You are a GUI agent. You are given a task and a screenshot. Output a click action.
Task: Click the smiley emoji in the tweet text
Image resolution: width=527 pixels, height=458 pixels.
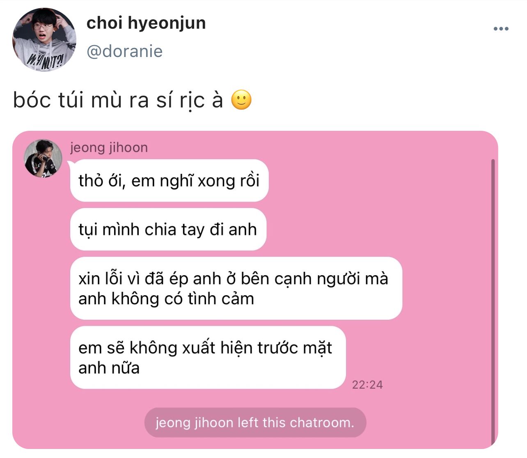point(241,100)
